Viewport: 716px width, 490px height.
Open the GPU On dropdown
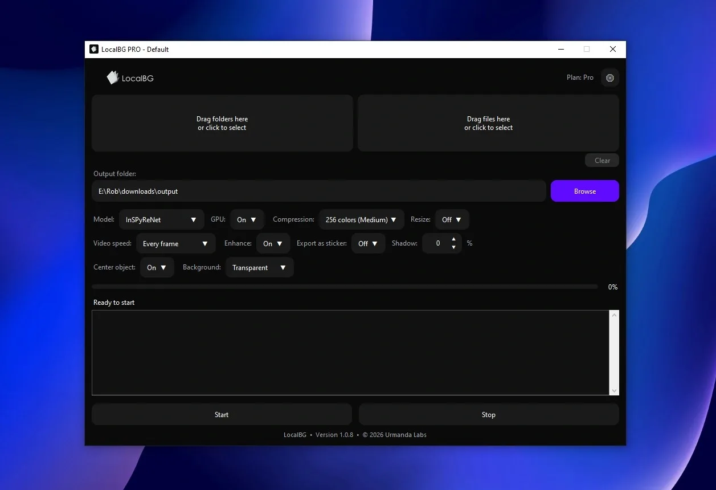coord(247,220)
